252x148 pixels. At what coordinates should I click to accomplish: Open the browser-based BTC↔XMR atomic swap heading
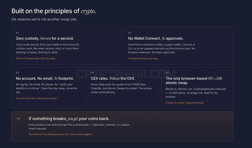click(x=194, y=81)
